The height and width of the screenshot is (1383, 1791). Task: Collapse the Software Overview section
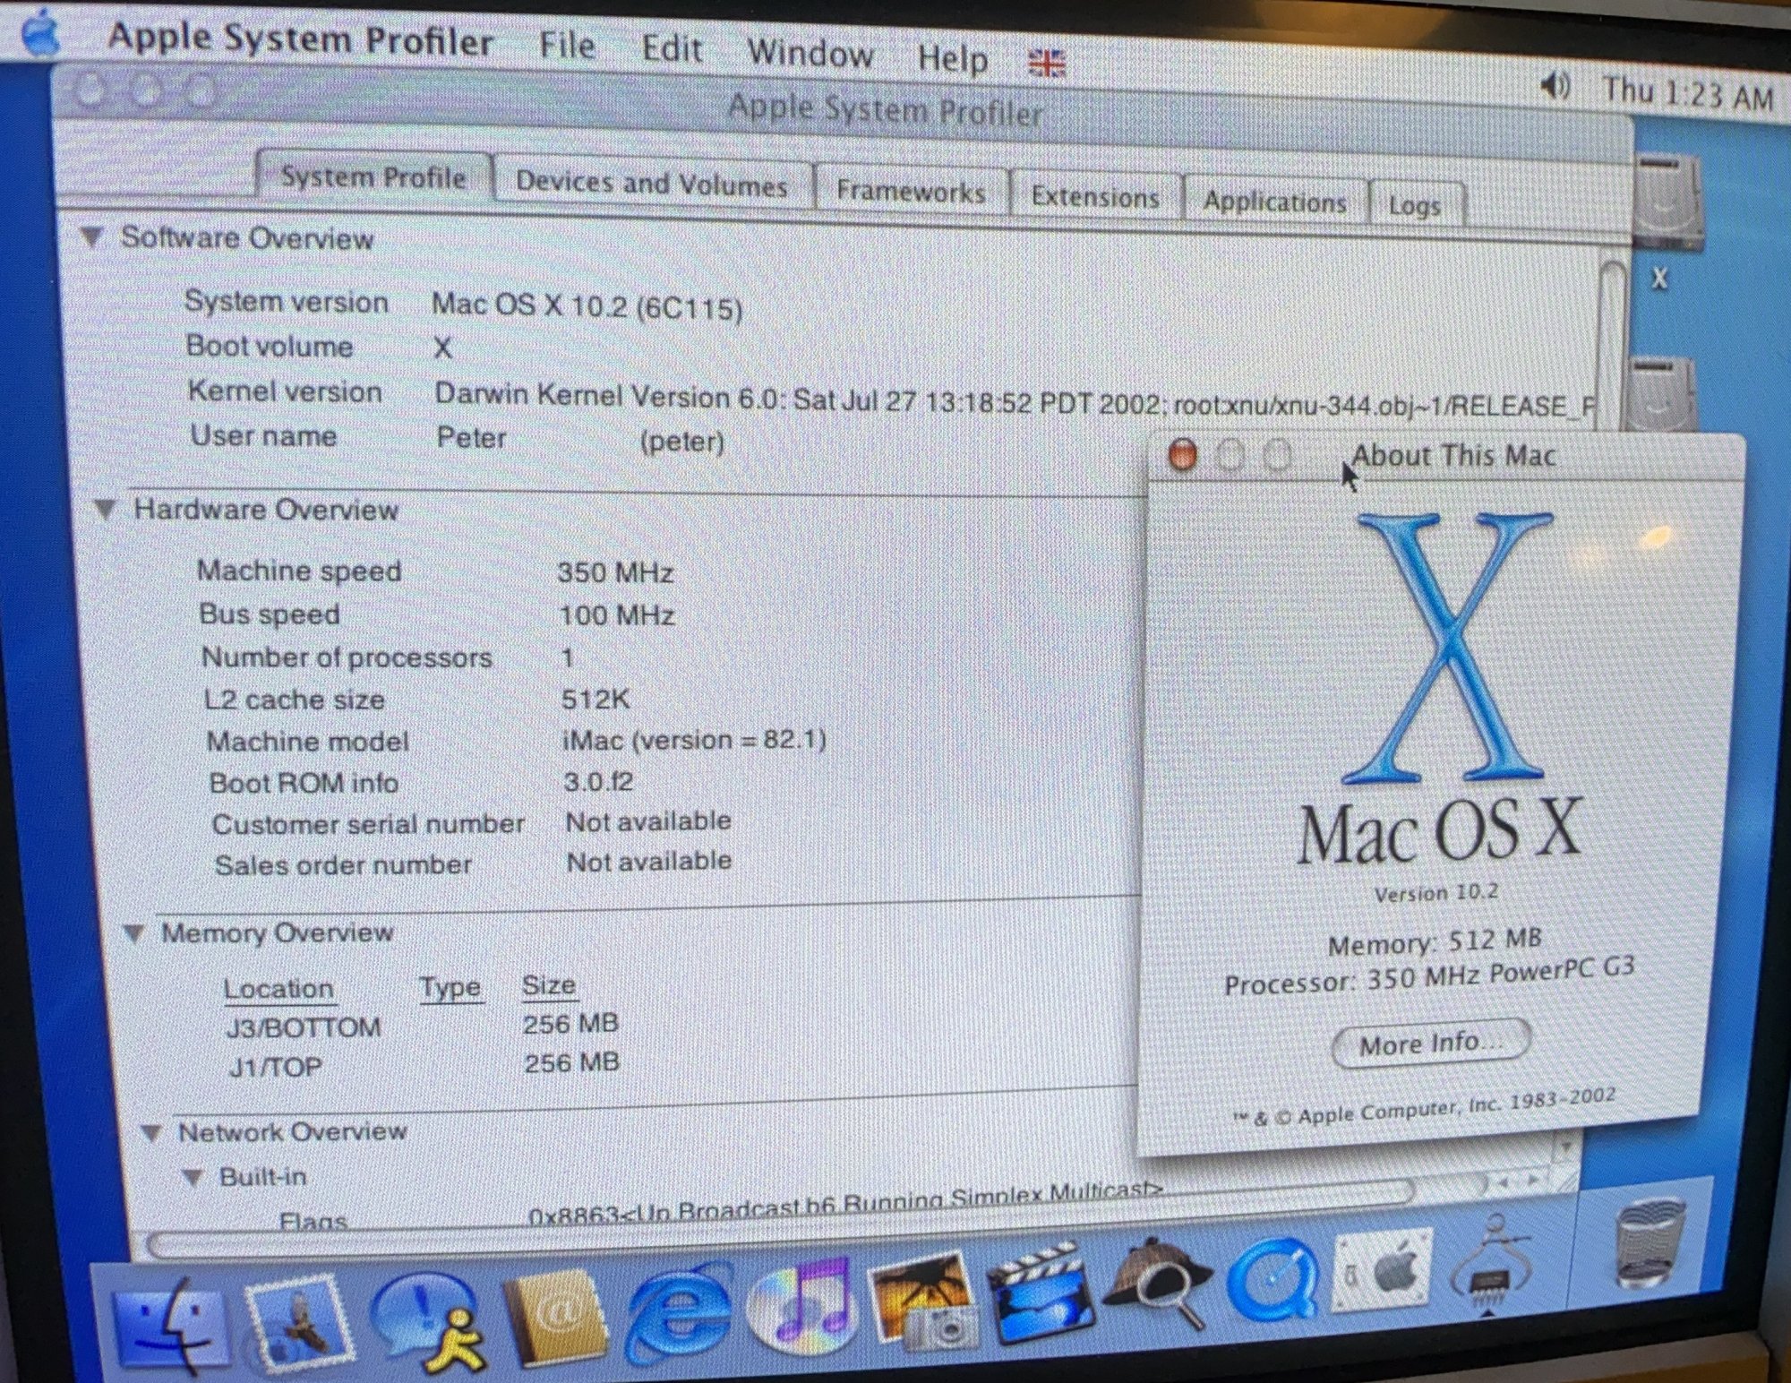[90, 236]
